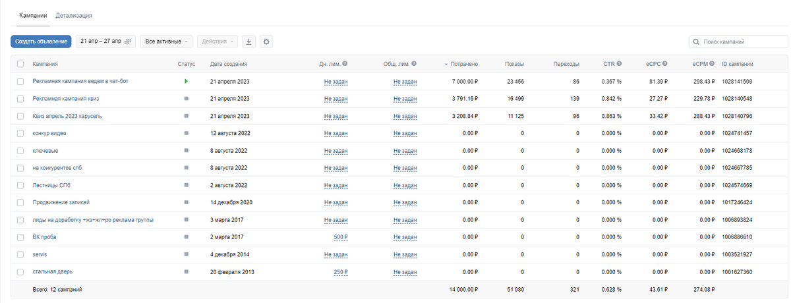
Task: Check the конкур видео row
Action: pos(20,133)
